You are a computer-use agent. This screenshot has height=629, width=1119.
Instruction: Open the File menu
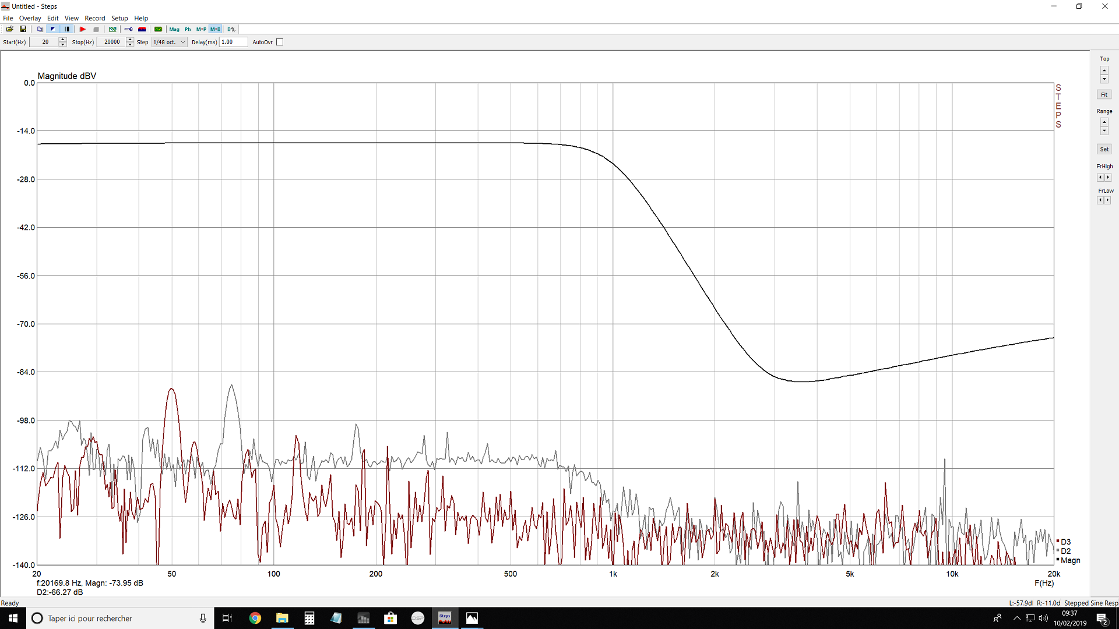(8, 18)
